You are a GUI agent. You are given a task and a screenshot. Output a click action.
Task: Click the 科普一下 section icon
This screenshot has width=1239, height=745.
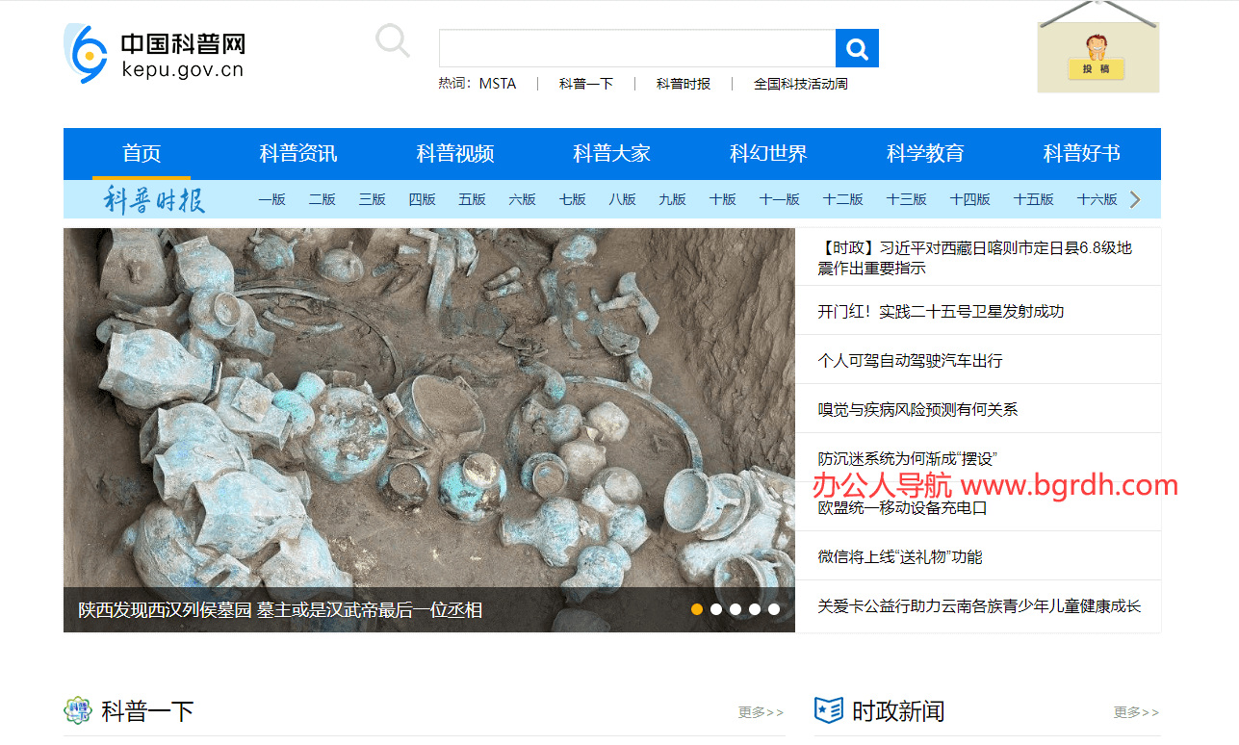click(78, 711)
